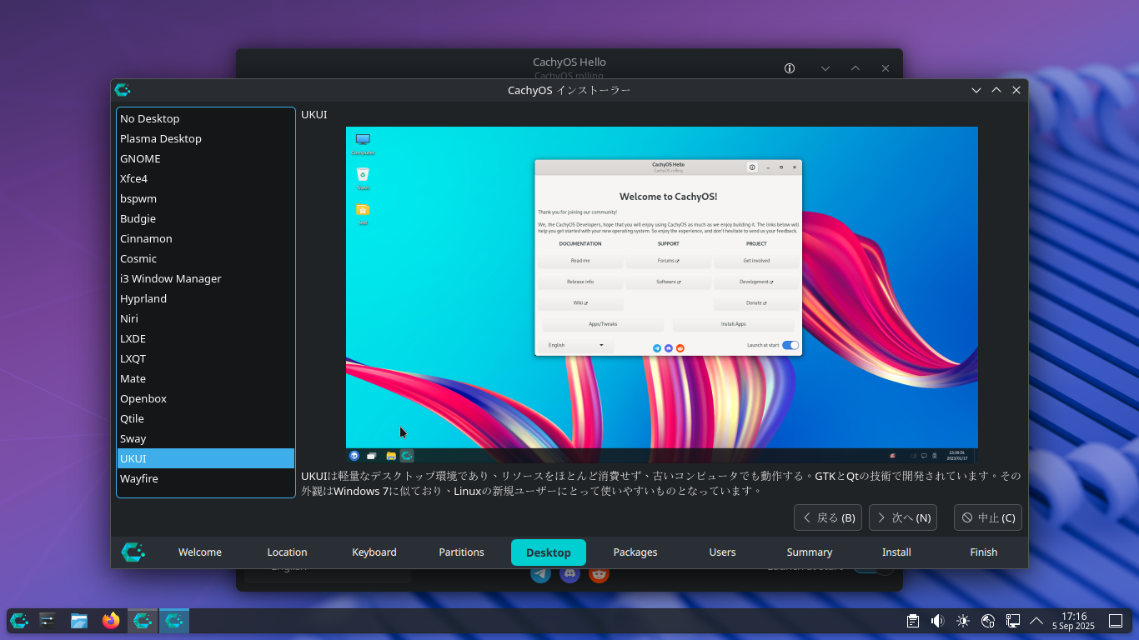Open the CachyOS application launcher

(19, 621)
